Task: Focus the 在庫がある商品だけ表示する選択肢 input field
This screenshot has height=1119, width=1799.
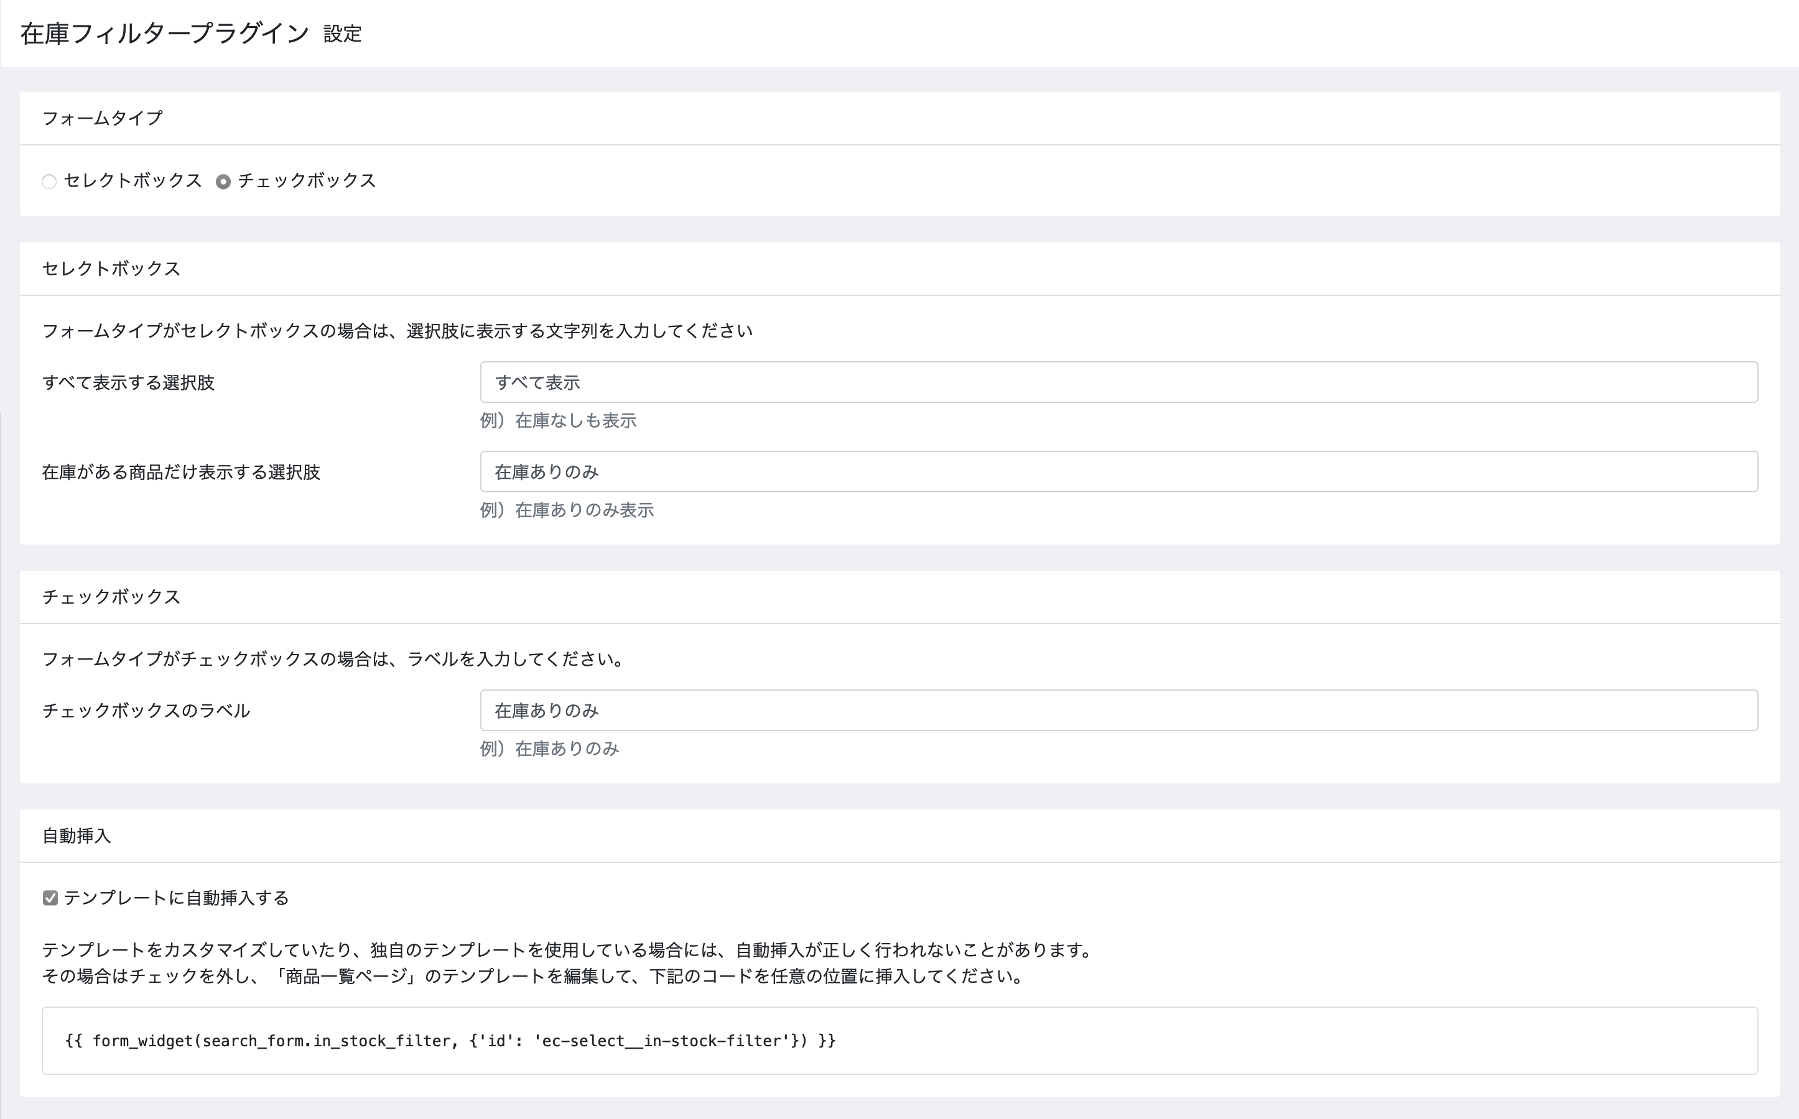Action: [1118, 472]
